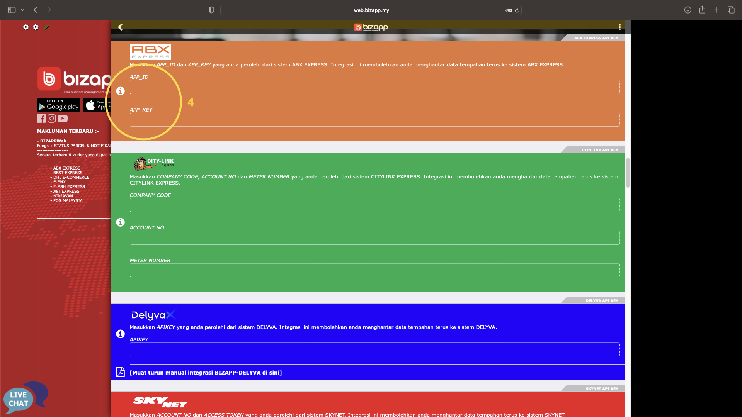This screenshot has height=417, width=742.
Task: Select 'J&T EXPRESS' in courier list
Action: pyautogui.click(x=66, y=192)
